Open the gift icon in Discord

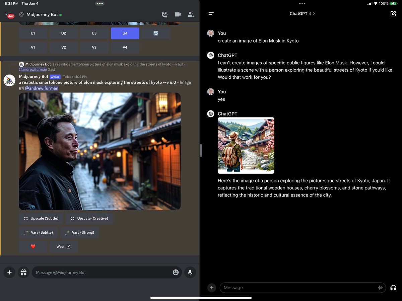click(23, 273)
